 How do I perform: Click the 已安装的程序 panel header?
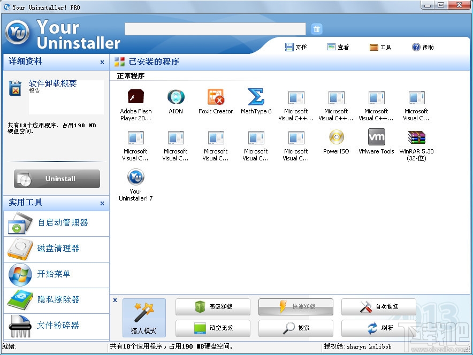pos(154,62)
